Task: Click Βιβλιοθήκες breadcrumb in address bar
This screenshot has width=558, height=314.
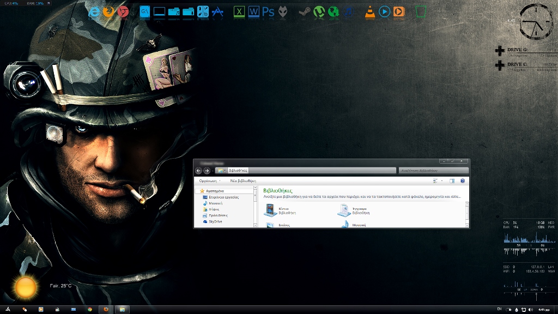Action: click(x=238, y=171)
